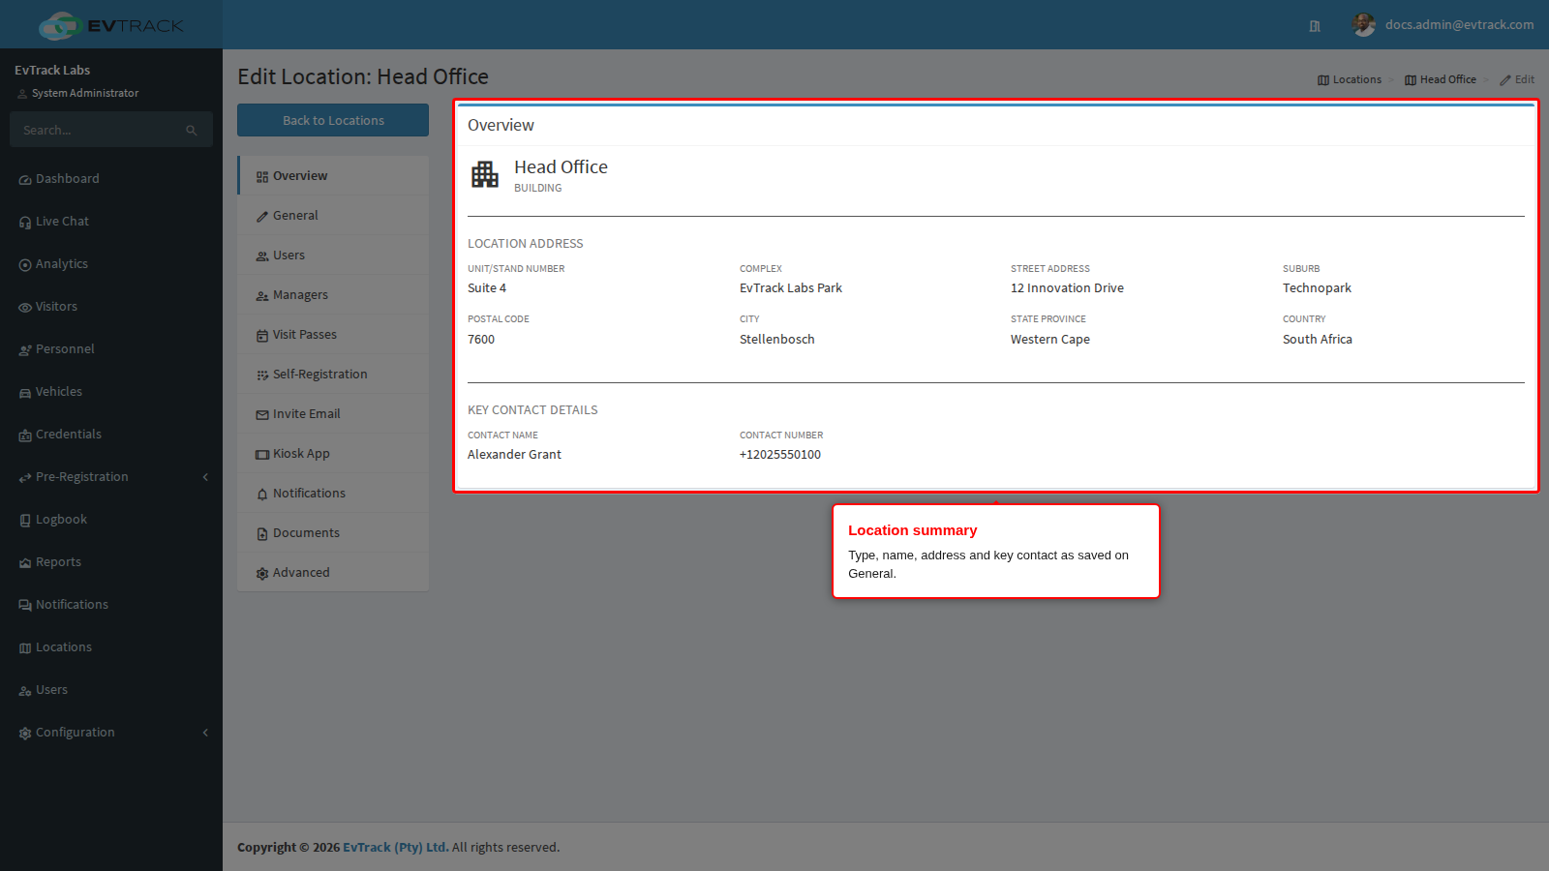Expand the Pre-Registration submenu chevron
This screenshot has width=1549, height=871.
coord(205,477)
